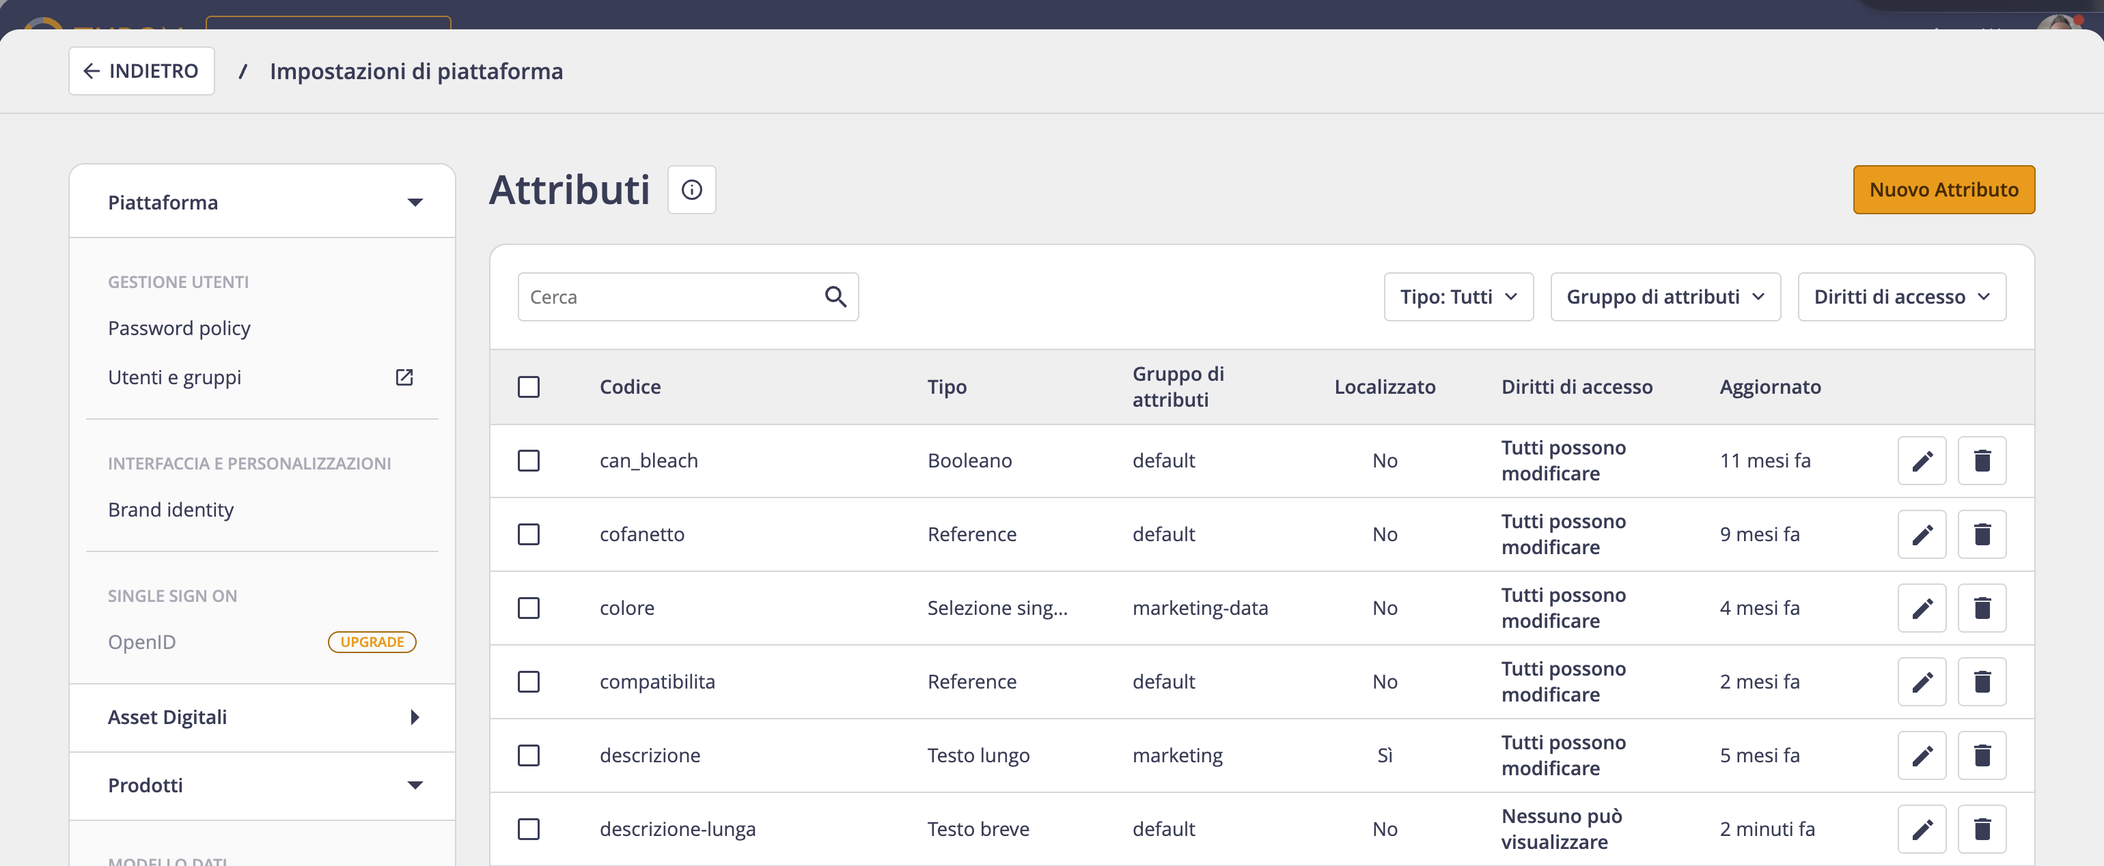The image size is (2104, 866).
Task: Edit the can_bleach attribute
Action: click(1922, 461)
